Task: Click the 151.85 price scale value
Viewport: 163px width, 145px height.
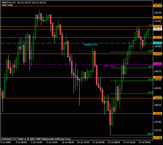Action: point(158,21)
